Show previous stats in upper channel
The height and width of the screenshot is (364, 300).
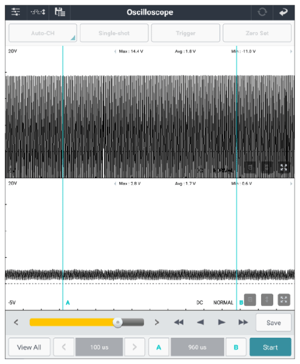[115, 52]
